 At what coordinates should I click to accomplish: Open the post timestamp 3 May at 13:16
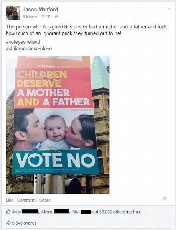tap(36, 17)
